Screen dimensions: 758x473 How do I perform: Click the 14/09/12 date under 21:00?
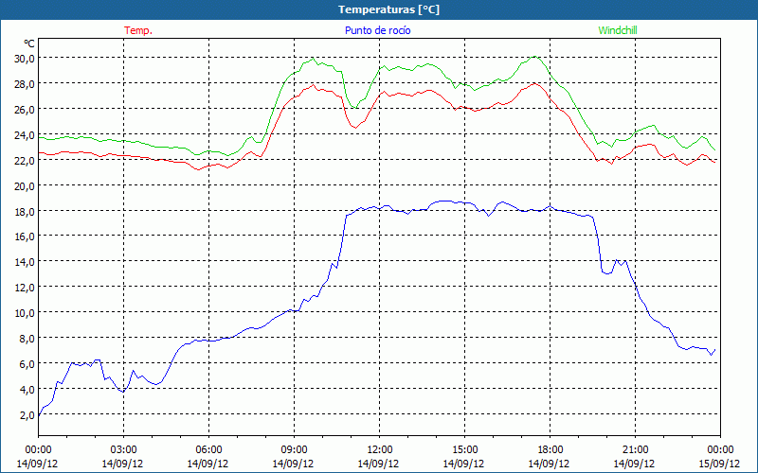tap(634, 464)
